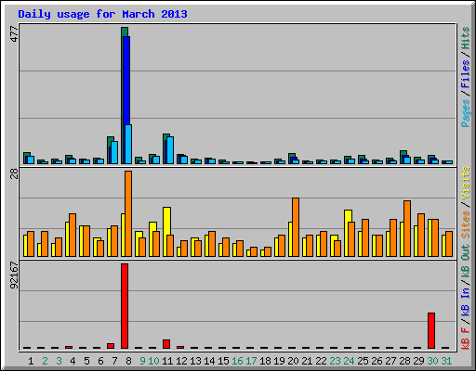Click day 29 on the x-axis
The height and width of the screenshot is (371, 476).
click(x=418, y=361)
